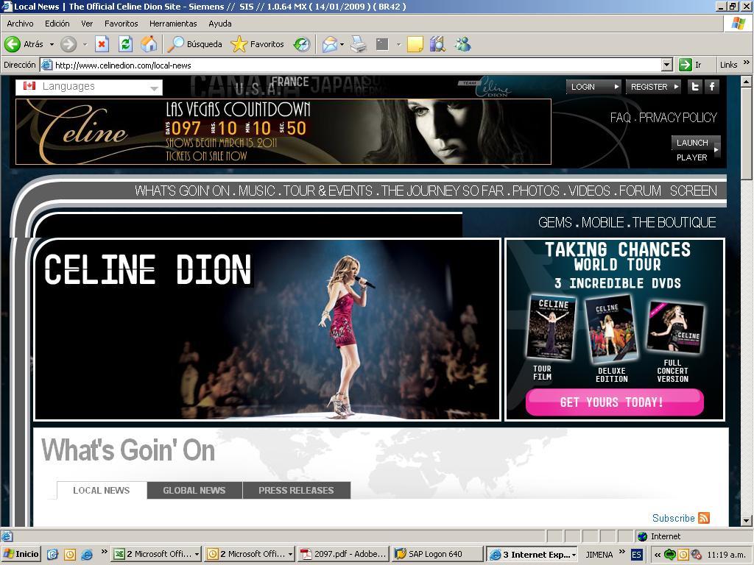Image resolution: width=754 pixels, height=565 pixels.
Task: Expand the address bar dropdown
Action: tap(666, 65)
